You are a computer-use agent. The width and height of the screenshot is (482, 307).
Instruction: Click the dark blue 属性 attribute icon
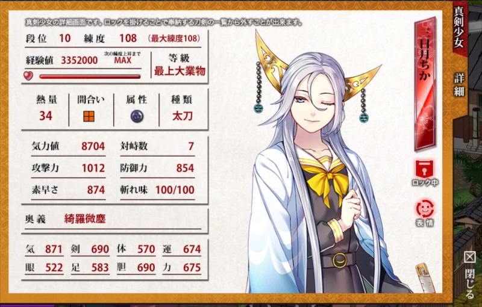click(137, 116)
